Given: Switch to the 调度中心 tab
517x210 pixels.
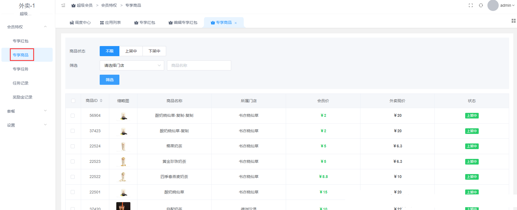Looking at the screenshot, I should coord(80,22).
